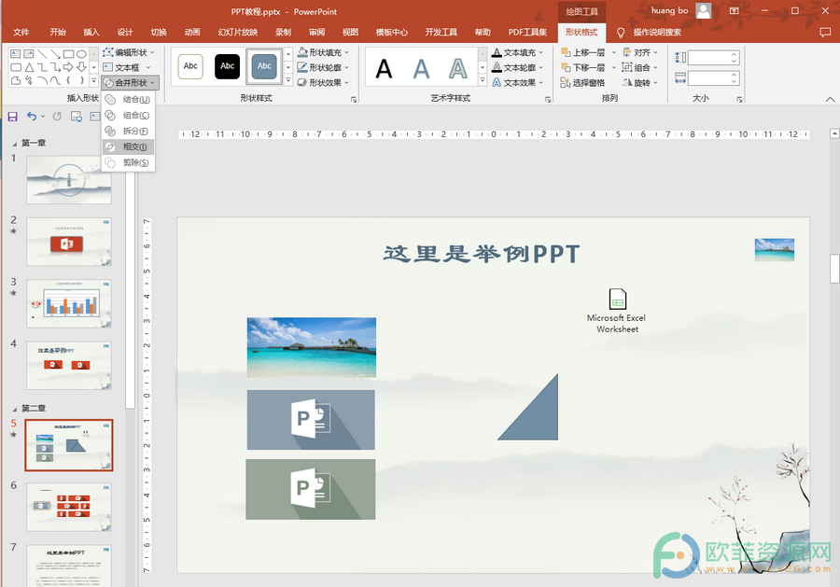This screenshot has height=587, width=840.
Task: Apply the white outlined Abc shape style
Action: click(x=190, y=66)
